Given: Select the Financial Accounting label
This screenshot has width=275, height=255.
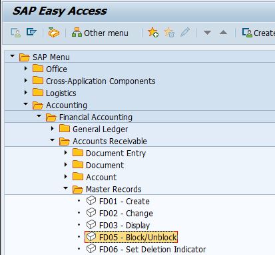Looking at the screenshot, I should pyautogui.click(x=96, y=117).
